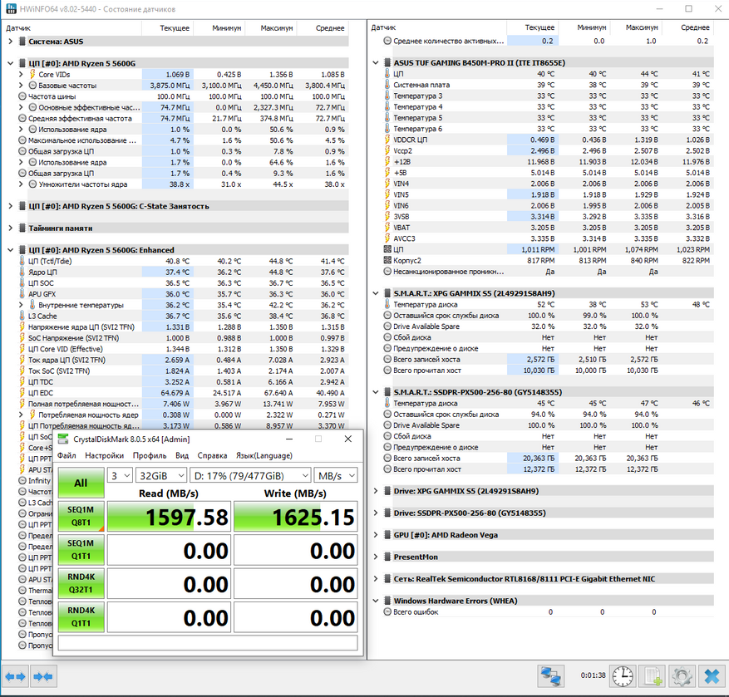Viewport: 729px width, 697px height.
Task: Click the 1625.15 write result cell
Action: point(296,517)
